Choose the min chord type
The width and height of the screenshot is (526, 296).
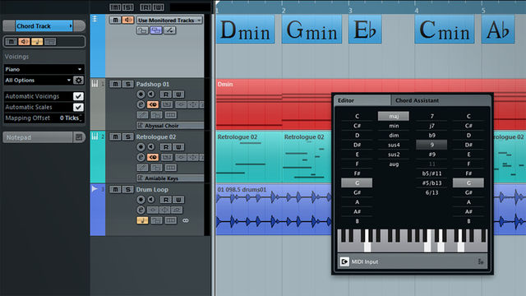pyautogui.click(x=394, y=126)
